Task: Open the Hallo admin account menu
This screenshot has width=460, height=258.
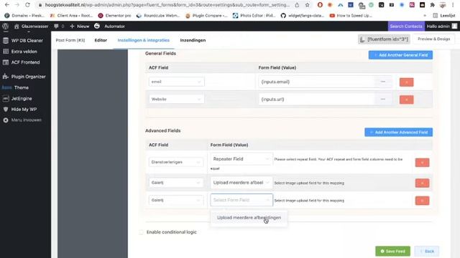Action: point(442,26)
